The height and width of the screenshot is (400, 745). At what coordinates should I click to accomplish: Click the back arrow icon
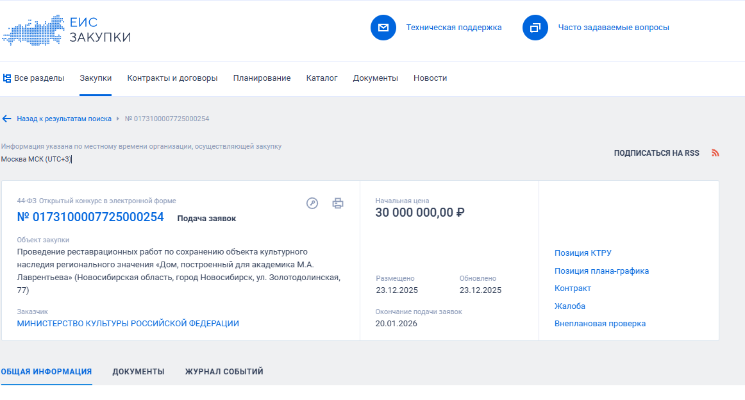tap(7, 119)
